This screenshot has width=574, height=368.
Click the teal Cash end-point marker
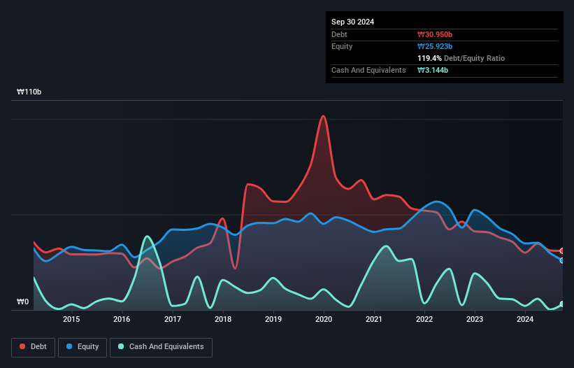(562, 304)
